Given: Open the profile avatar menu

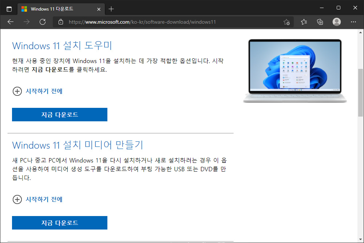Looking at the screenshot, I should tap(337, 22).
